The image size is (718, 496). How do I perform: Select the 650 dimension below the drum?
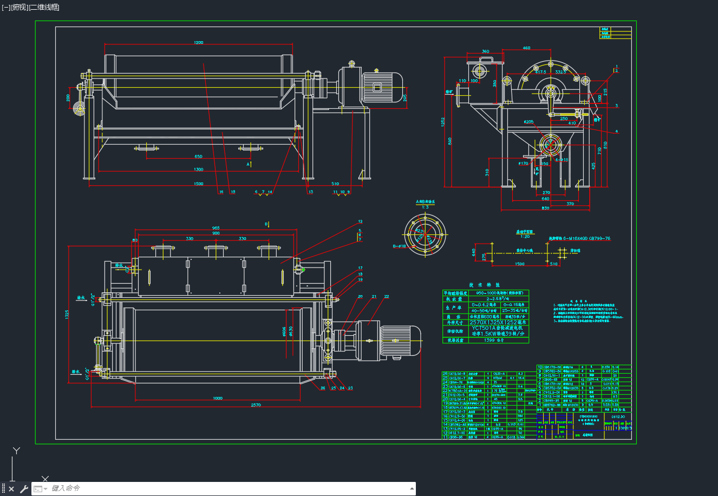(198, 156)
